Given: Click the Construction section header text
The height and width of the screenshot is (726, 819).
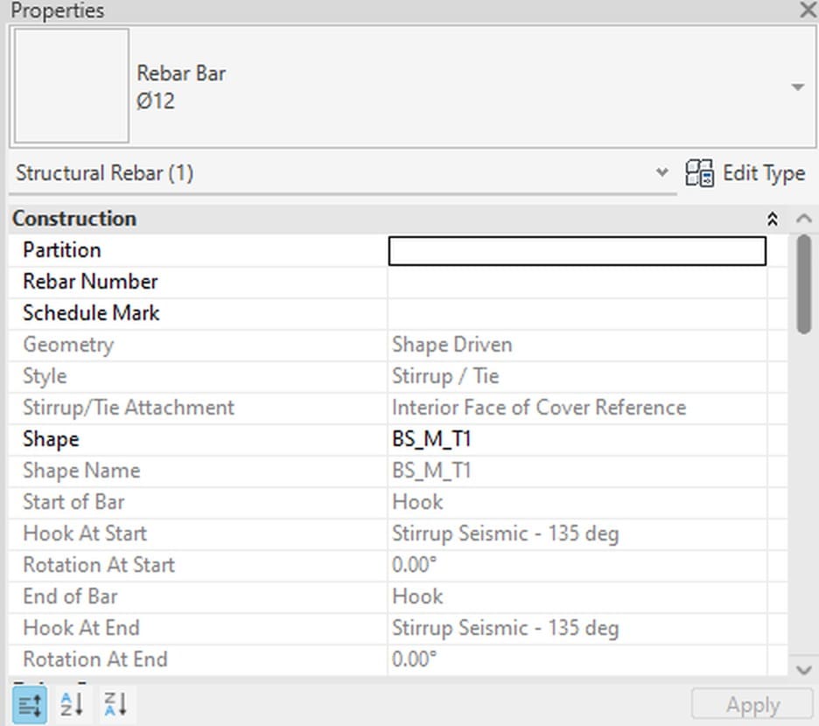Looking at the screenshot, I should tap(74, 219).
